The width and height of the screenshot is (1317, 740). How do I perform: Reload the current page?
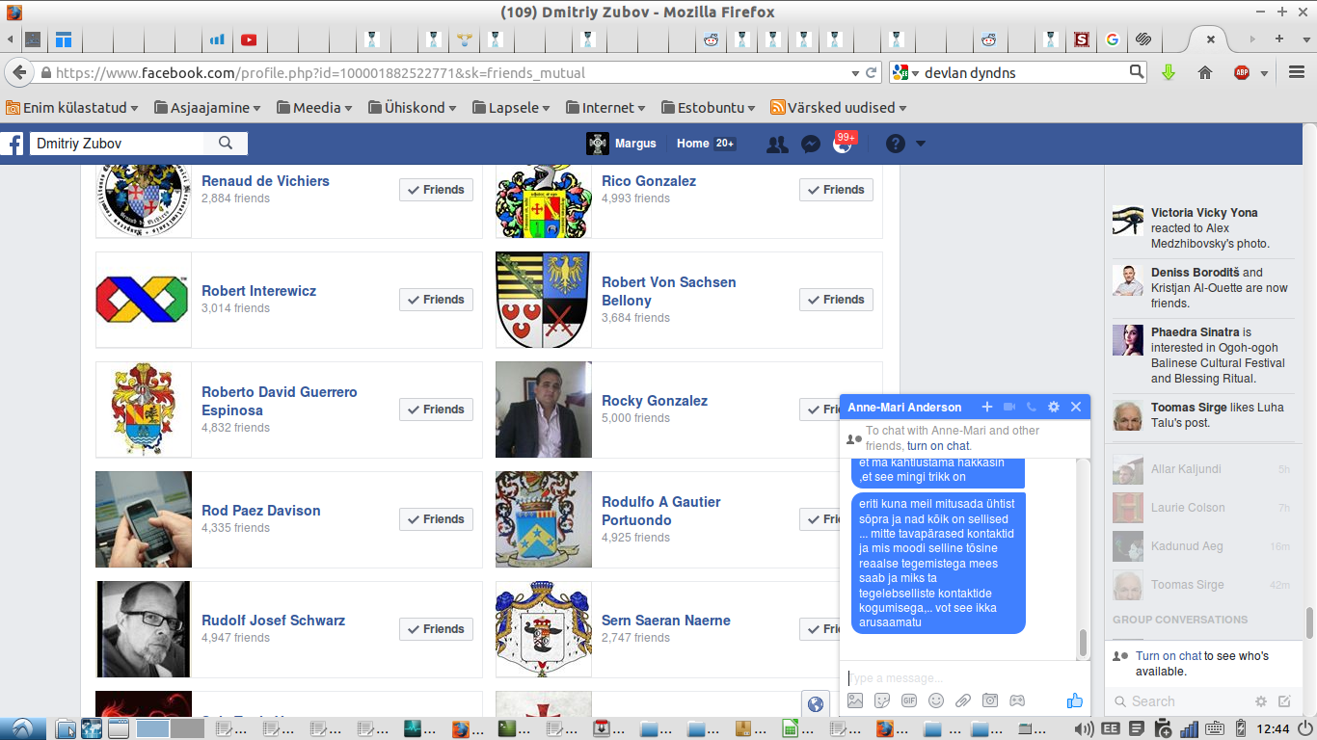[872, 72]
